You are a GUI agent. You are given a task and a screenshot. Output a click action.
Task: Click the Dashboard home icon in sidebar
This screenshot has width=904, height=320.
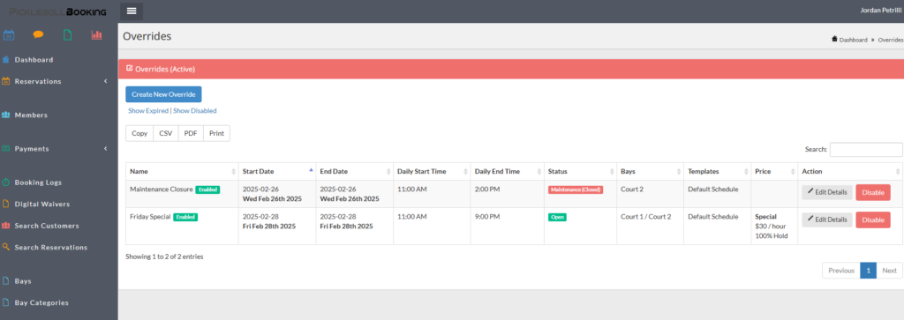tap(6, 59)
